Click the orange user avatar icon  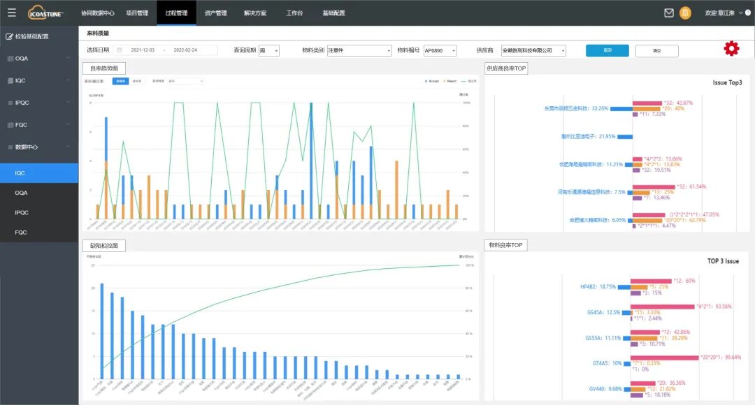click(x=685, y=13)
